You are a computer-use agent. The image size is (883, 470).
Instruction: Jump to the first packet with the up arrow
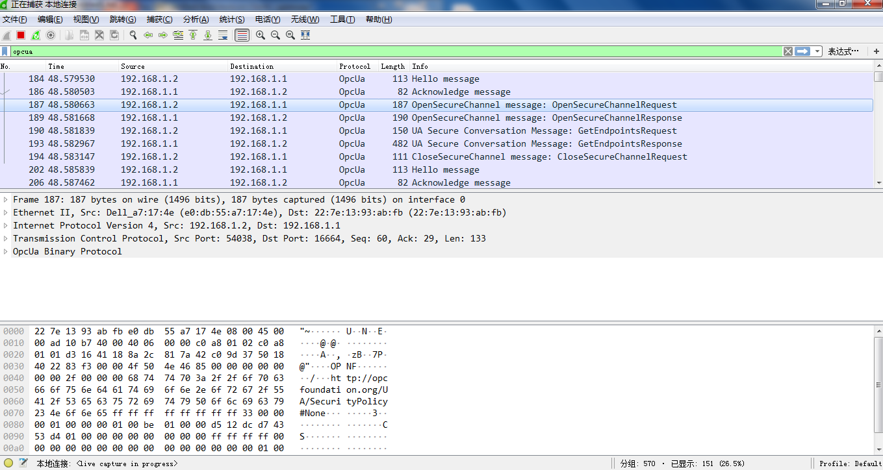pos(193,35)
